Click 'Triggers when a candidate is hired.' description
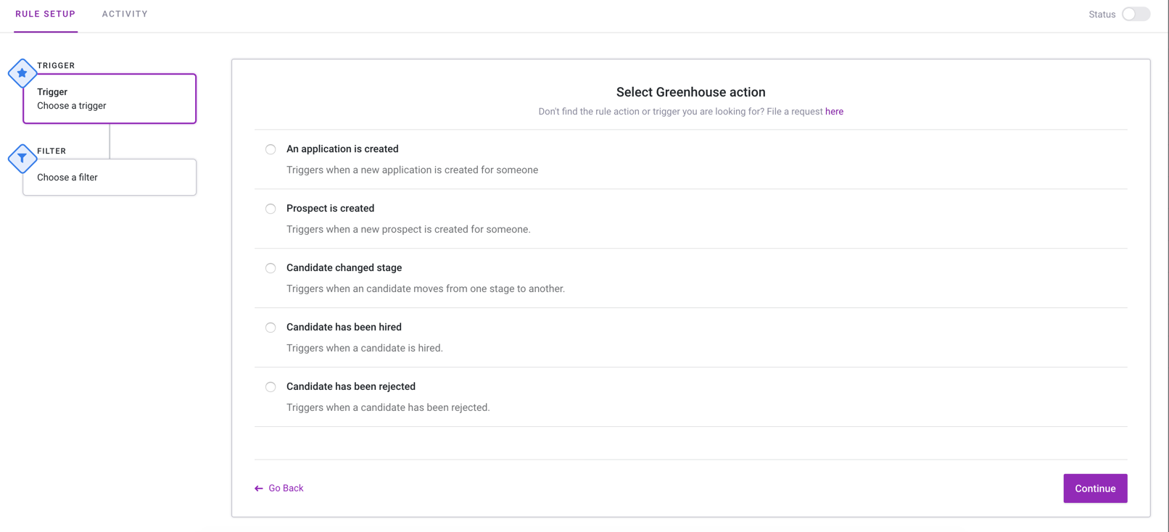Viewport: 1169px width, 532px height. coord(365,348)
